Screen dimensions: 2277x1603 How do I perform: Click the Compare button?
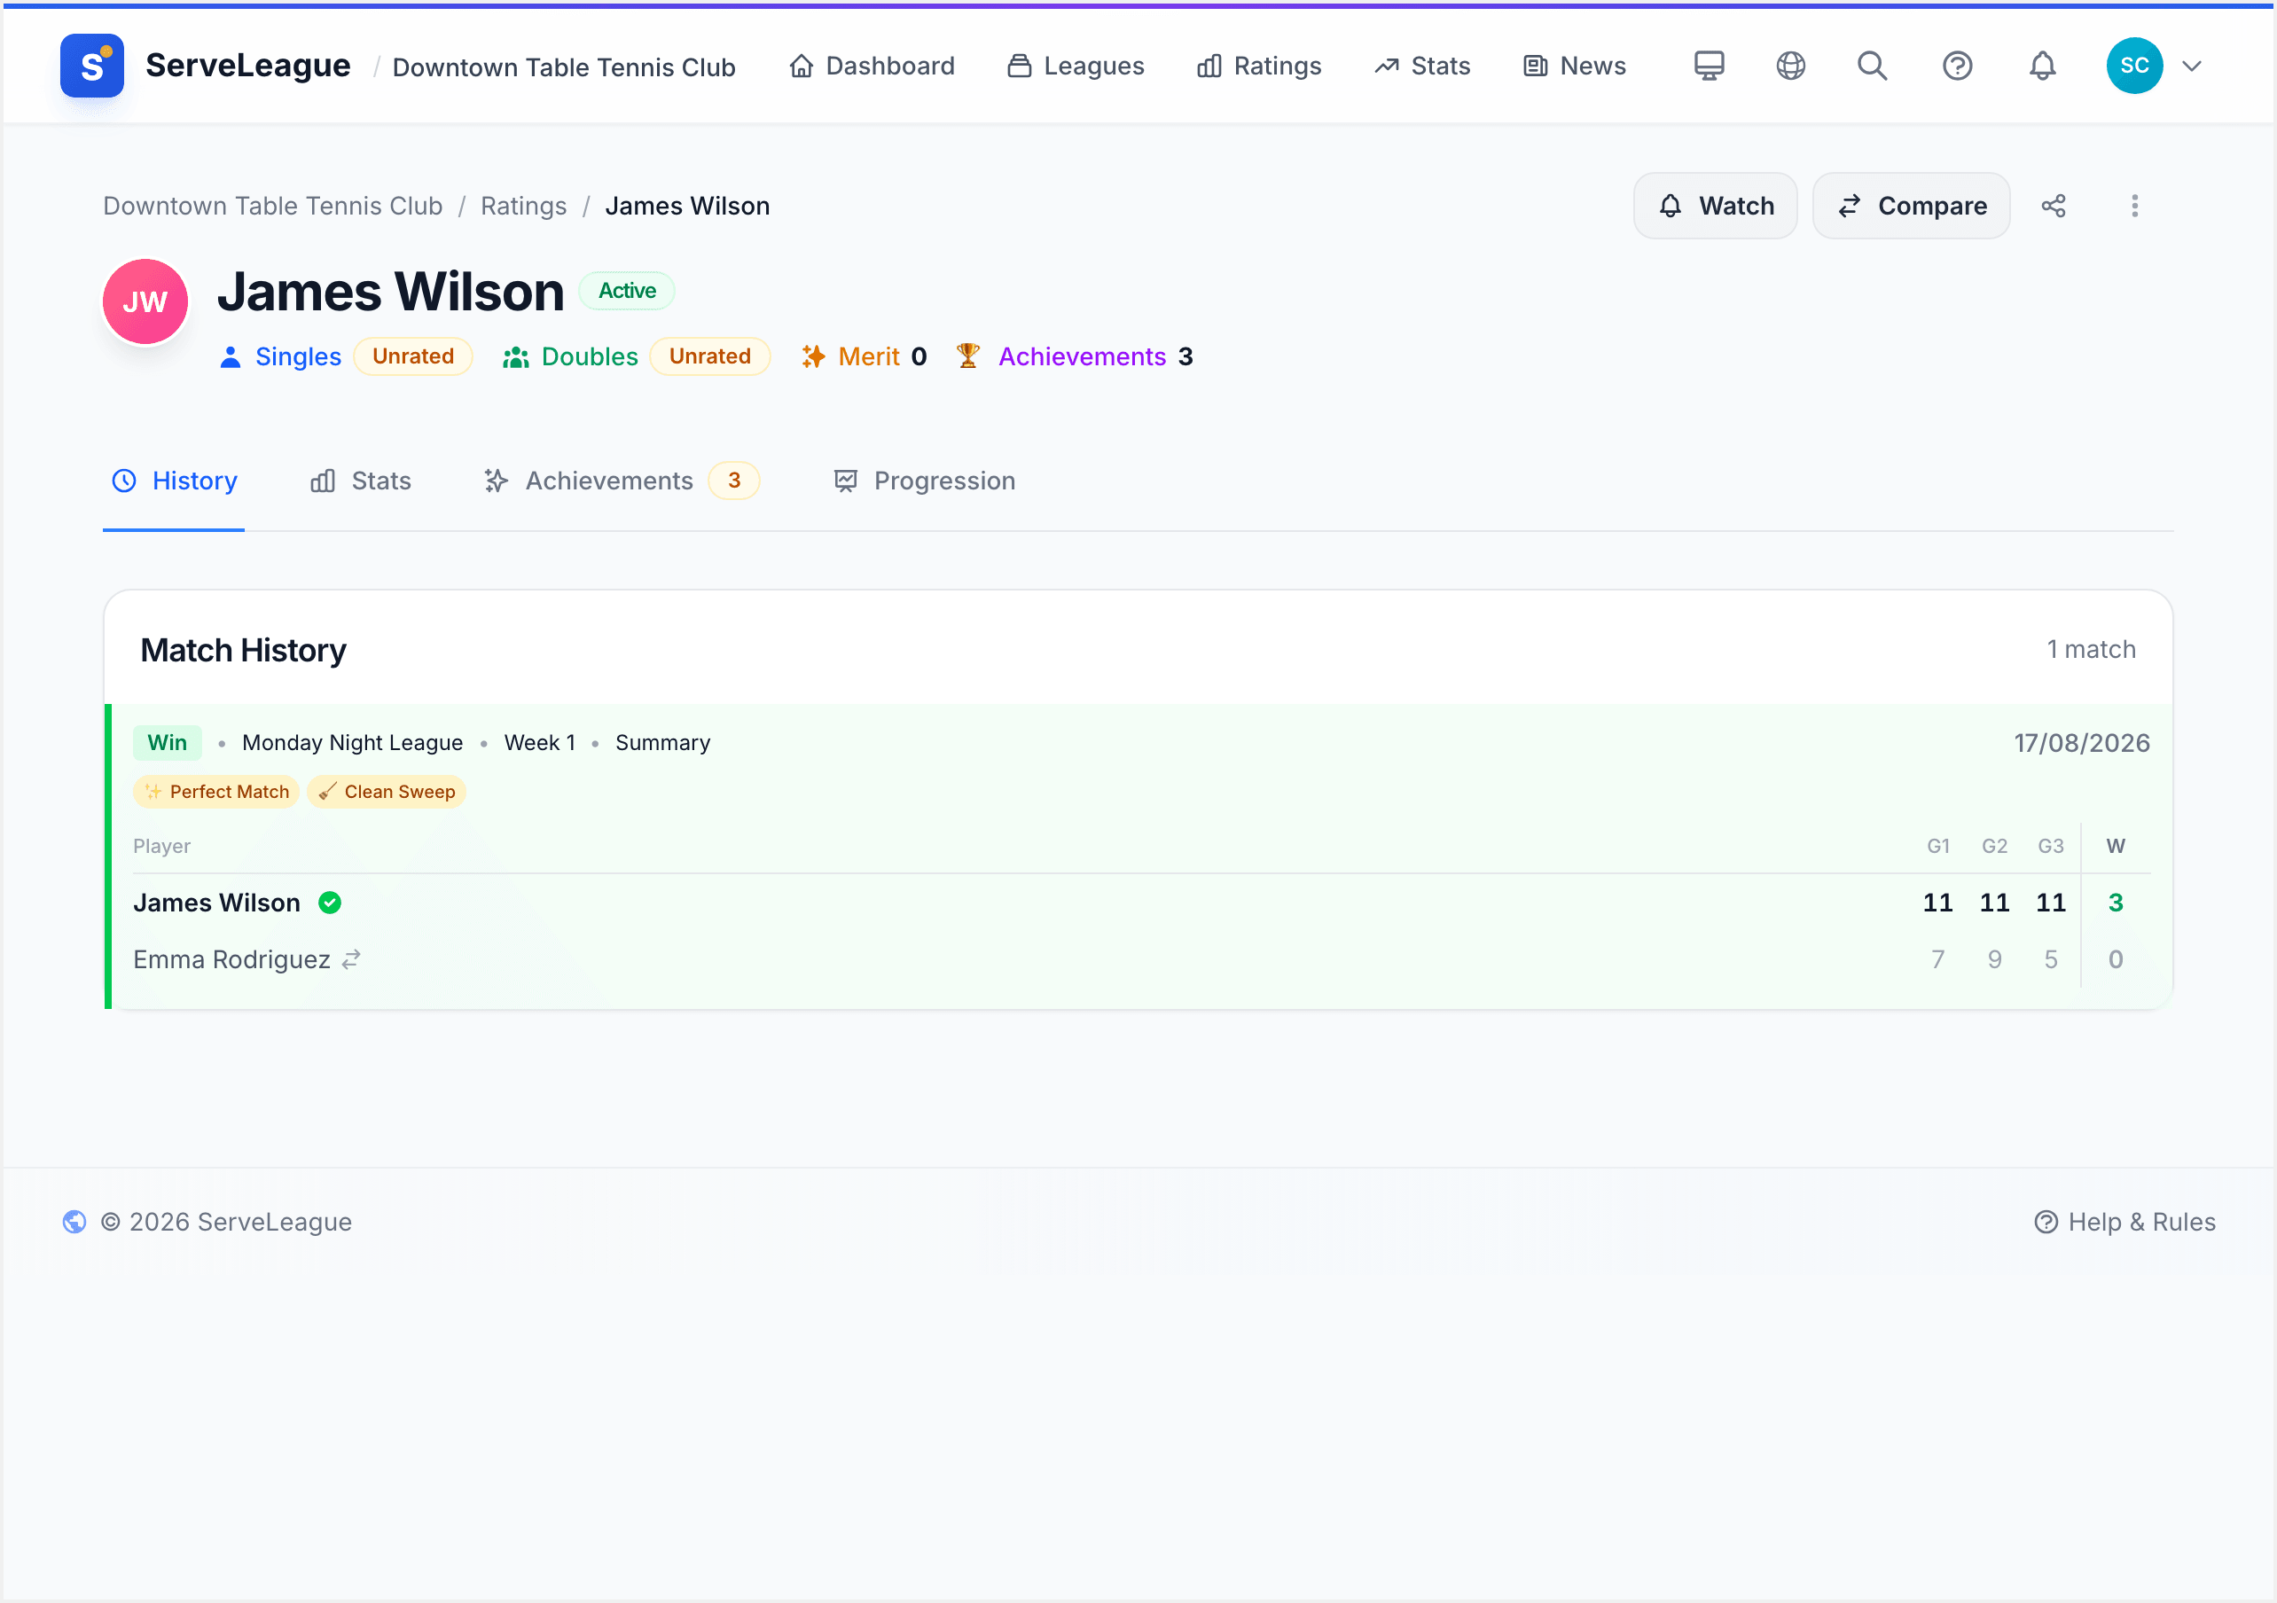(x=1911, y=206)
